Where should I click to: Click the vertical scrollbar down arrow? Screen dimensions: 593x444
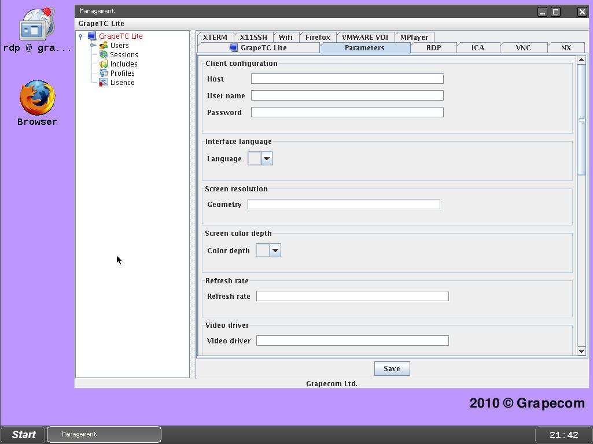(x=581, y=351)
